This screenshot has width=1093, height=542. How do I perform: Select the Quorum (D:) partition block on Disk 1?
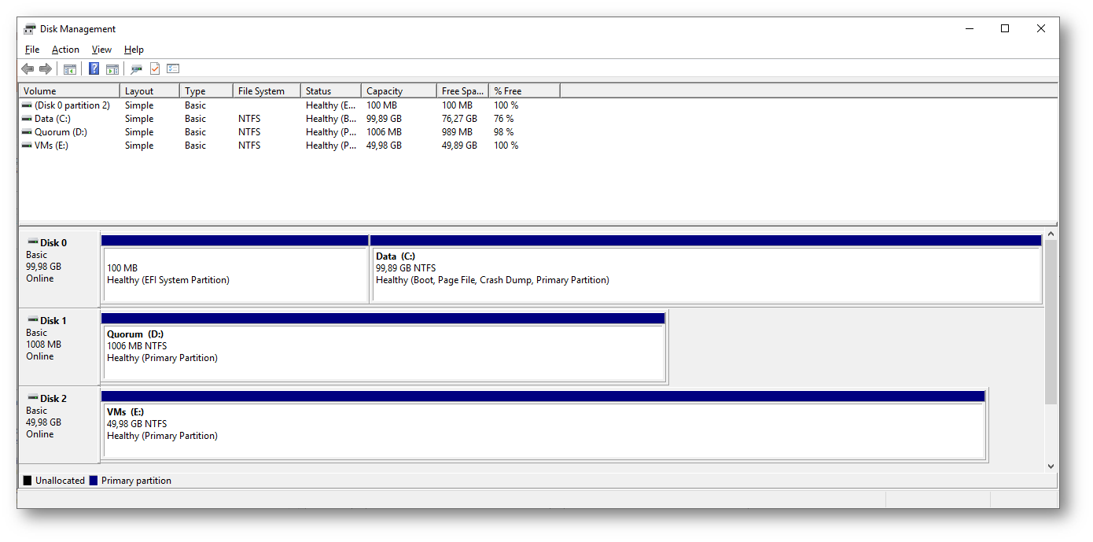coord(383,346)
